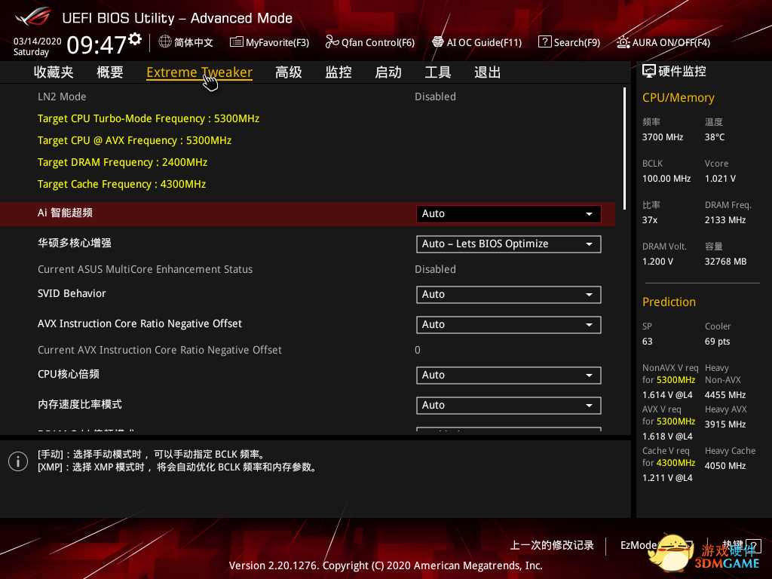The width and height of the screenshot is (772, 579).
Task: Open AVX Instruction Core Ratio Negative Offset dropdown
Action: point(509,325)
